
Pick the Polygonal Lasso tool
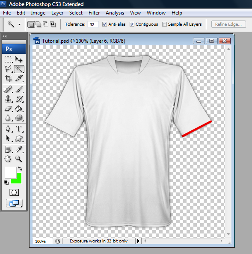[8, 69]
